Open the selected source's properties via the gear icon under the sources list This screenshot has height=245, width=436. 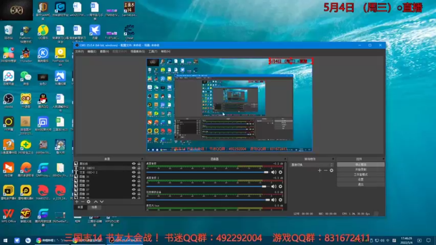(88, 201)
